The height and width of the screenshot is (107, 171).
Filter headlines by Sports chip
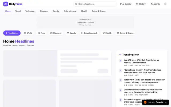click(71, 33)
